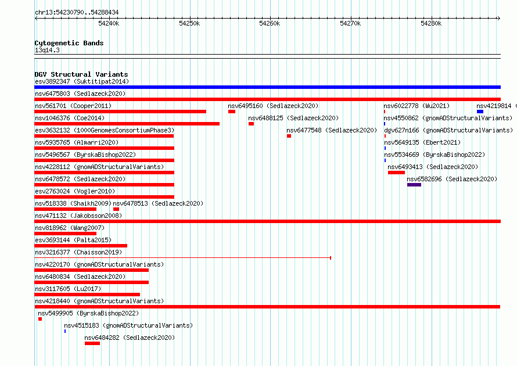Click the Cytogenetic Bands track title
This screenshot has height=366, width=517.
[x=69, y=43]
